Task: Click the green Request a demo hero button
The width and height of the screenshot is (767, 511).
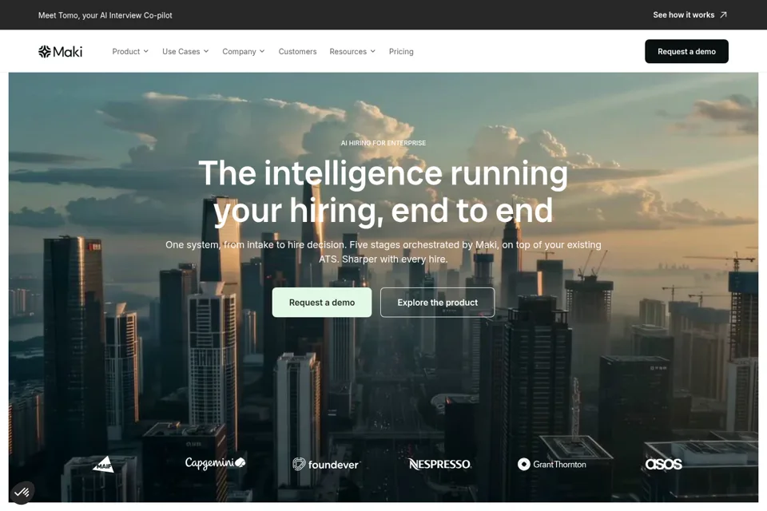Action: pos(322,302)
